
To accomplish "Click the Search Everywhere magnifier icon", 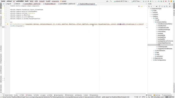I will (x=169, y=1).
